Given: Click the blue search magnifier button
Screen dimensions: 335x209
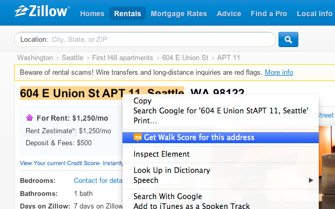Looking at the screenshot, I should (288, 40).
